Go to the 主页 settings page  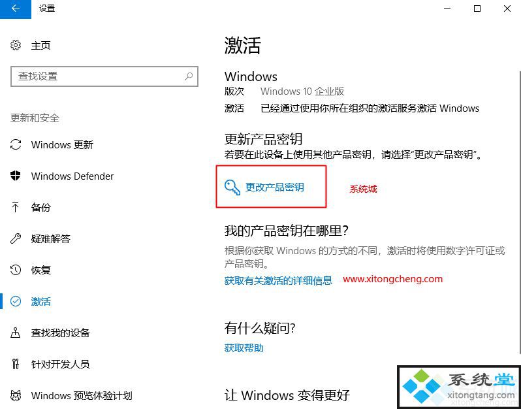coord(40,45)
